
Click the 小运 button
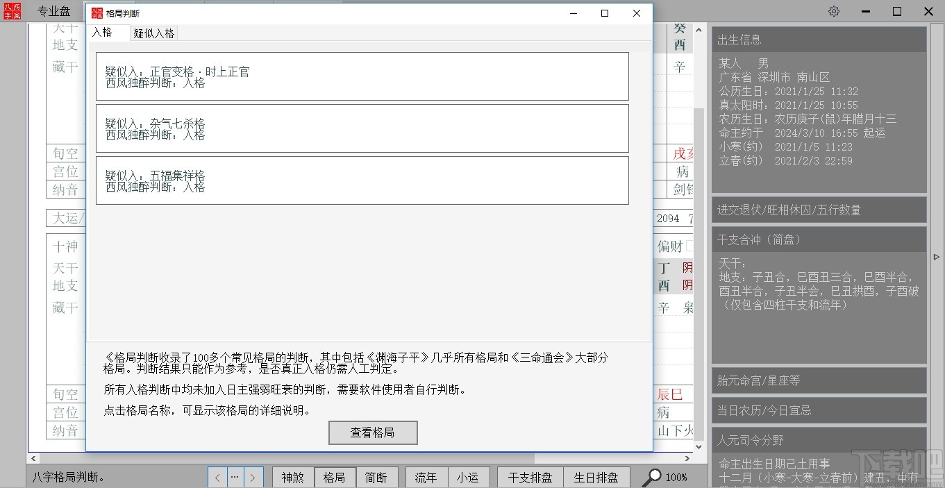tap(469, 478)
